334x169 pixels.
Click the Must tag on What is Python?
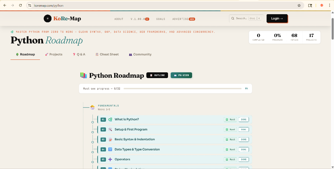coord(230,119)
